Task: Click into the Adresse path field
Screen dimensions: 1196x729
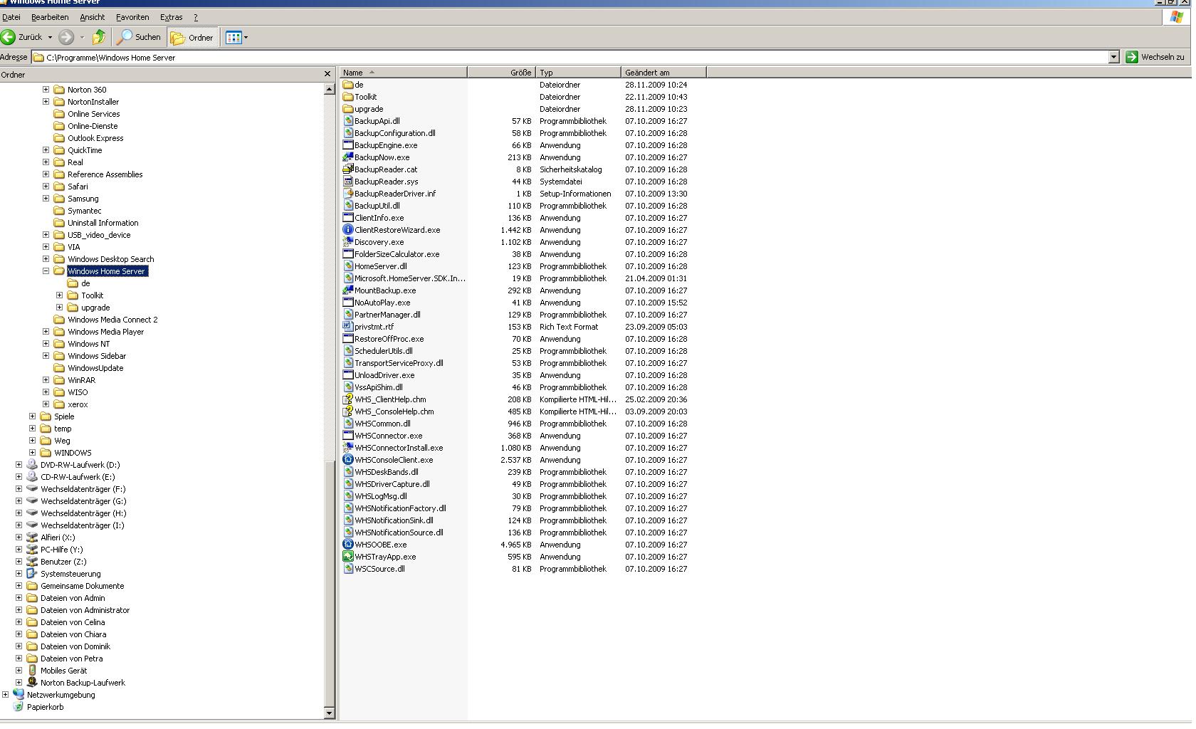Action: tap(570, 57)
